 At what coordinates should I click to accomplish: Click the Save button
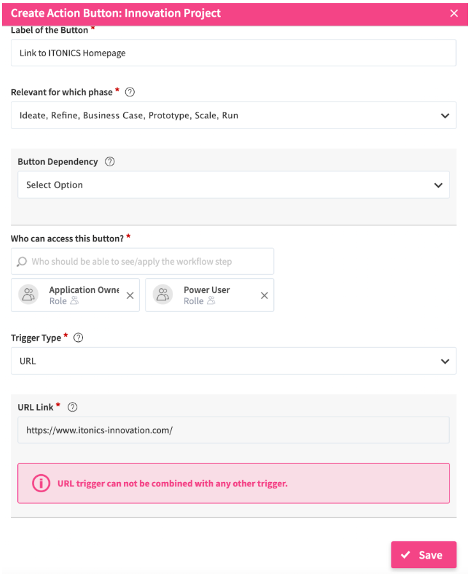click(423, 555)
